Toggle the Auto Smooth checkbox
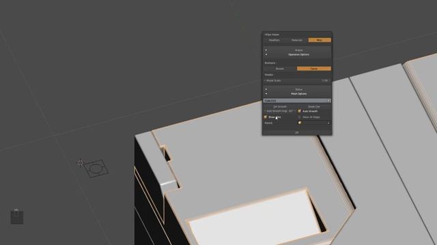437x245 pixels. click(x=300, y=111)
